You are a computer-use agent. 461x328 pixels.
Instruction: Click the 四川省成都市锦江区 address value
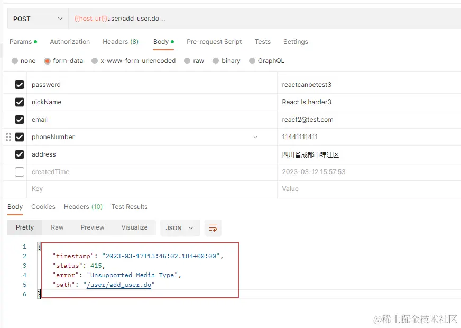coord(310,154)
